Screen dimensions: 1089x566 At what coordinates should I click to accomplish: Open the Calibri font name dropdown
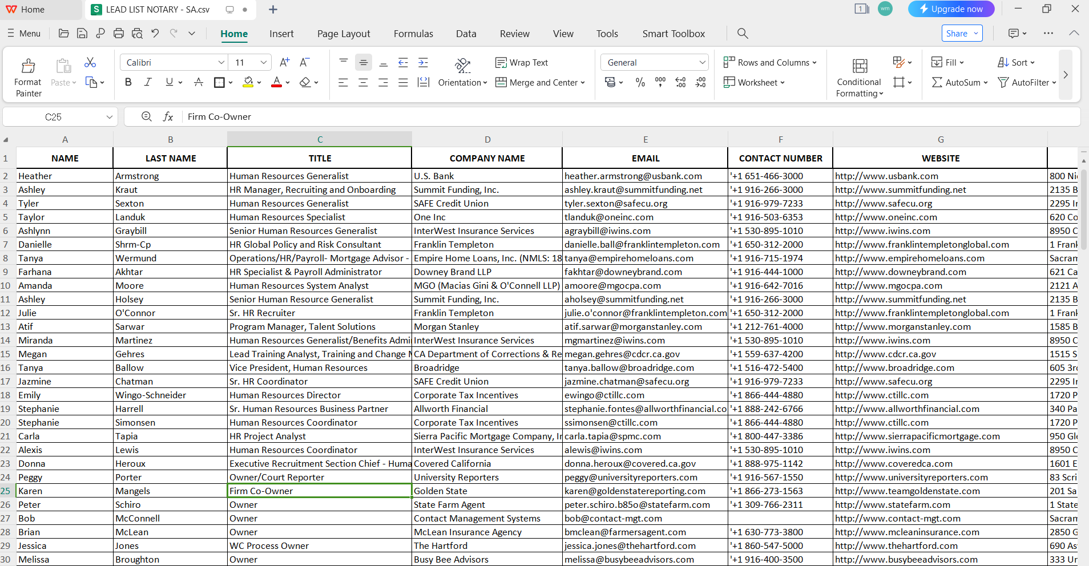click(221, 62)
